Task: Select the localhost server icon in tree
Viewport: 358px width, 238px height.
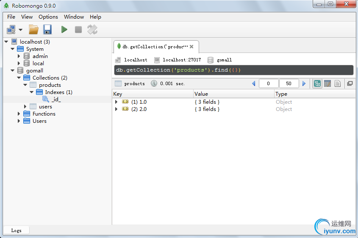Action: (14, 42)
